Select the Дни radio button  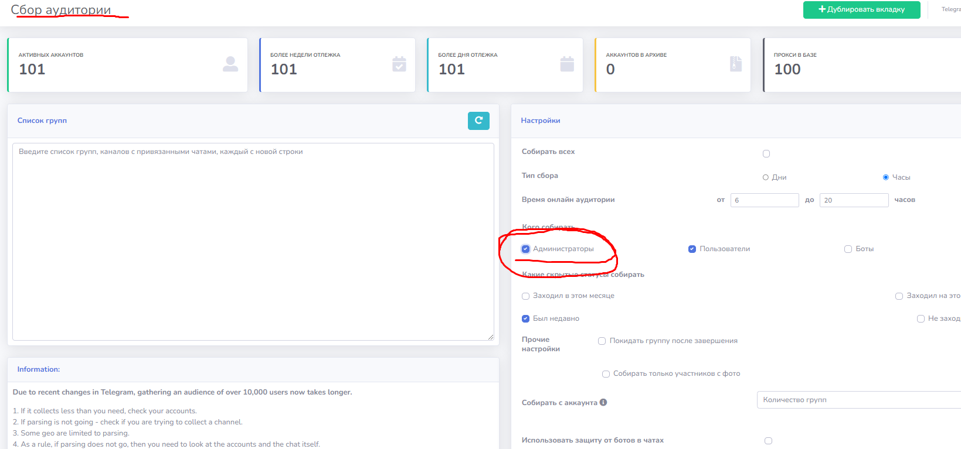tap(766, 177)
